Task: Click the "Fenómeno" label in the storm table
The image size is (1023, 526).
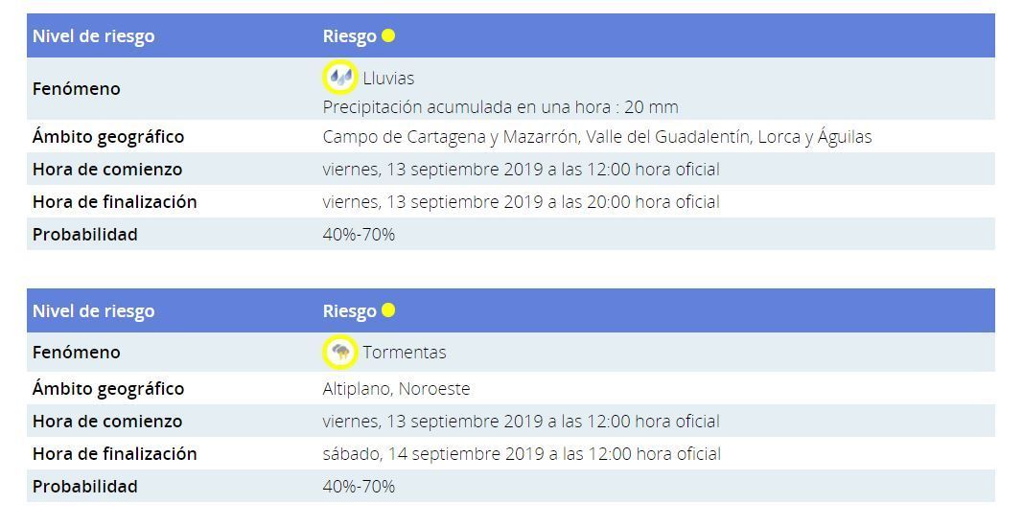Action: (77, 353)
